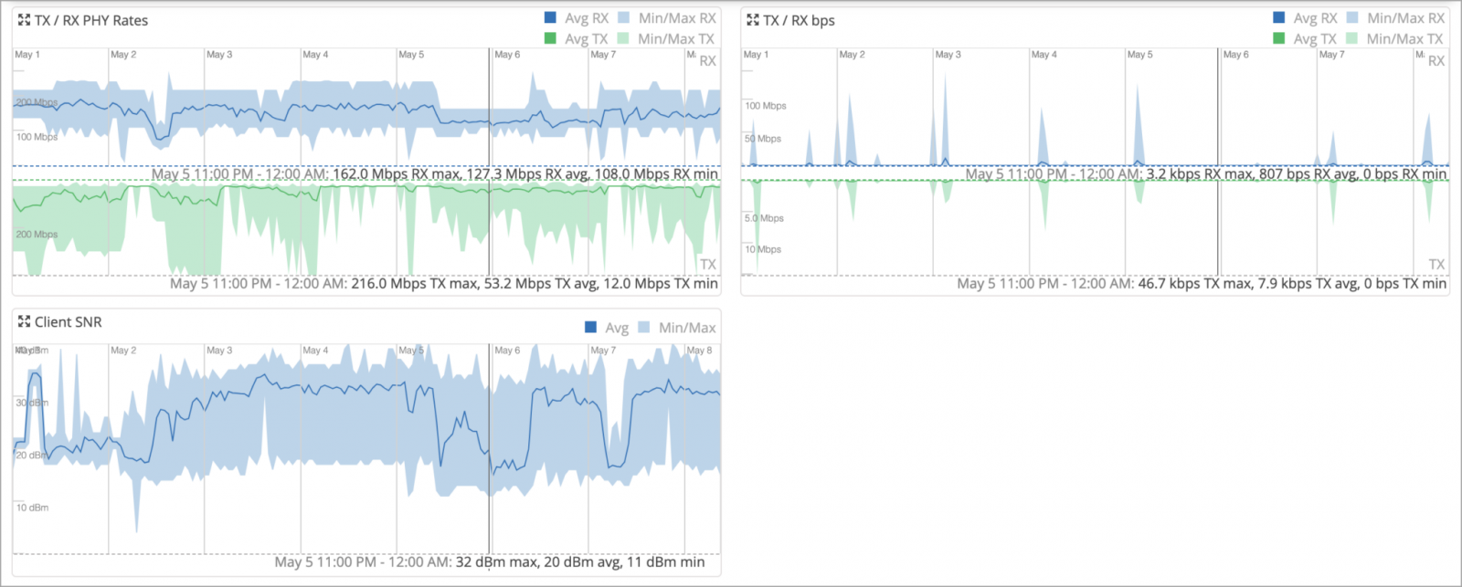Click May 4 marker in TX / RX bps chart
This screenshot has width=1462, height=587.
point(1044,55)
